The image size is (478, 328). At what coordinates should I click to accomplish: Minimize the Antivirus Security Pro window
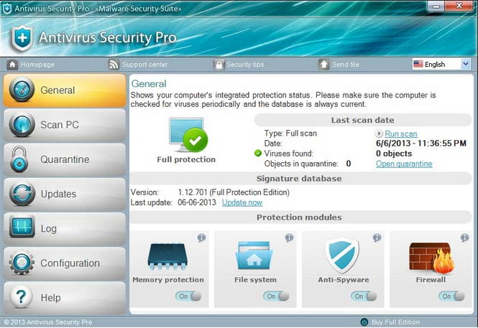436,6
